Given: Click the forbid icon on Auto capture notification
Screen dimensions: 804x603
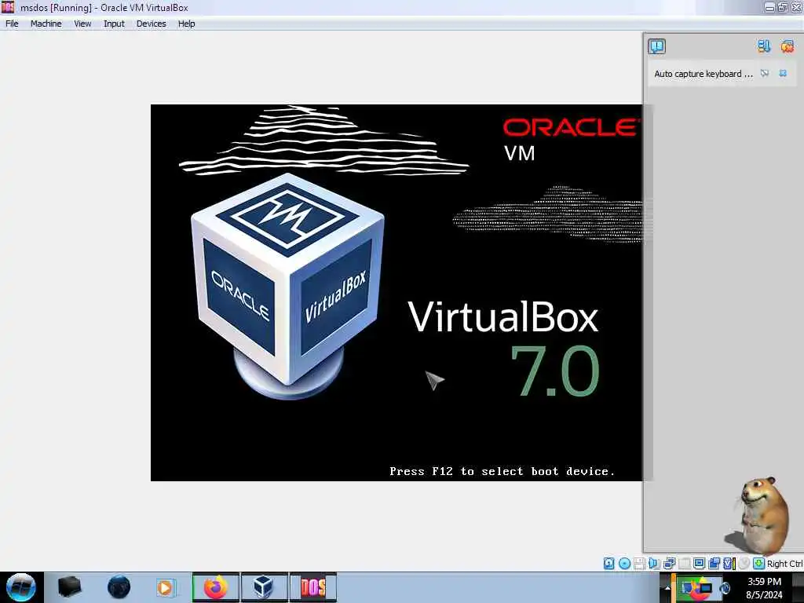Looking at the screenshot, I should 765,73.
